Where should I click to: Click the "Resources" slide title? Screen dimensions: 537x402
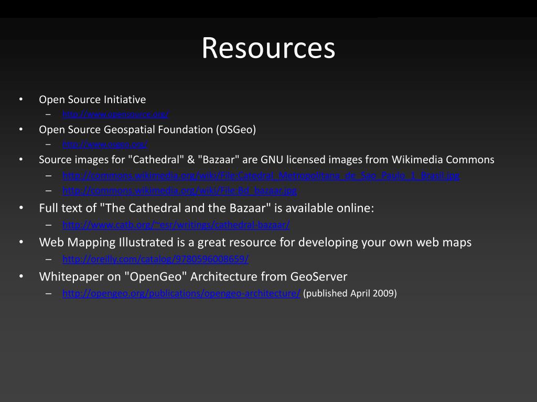(268, 48)
